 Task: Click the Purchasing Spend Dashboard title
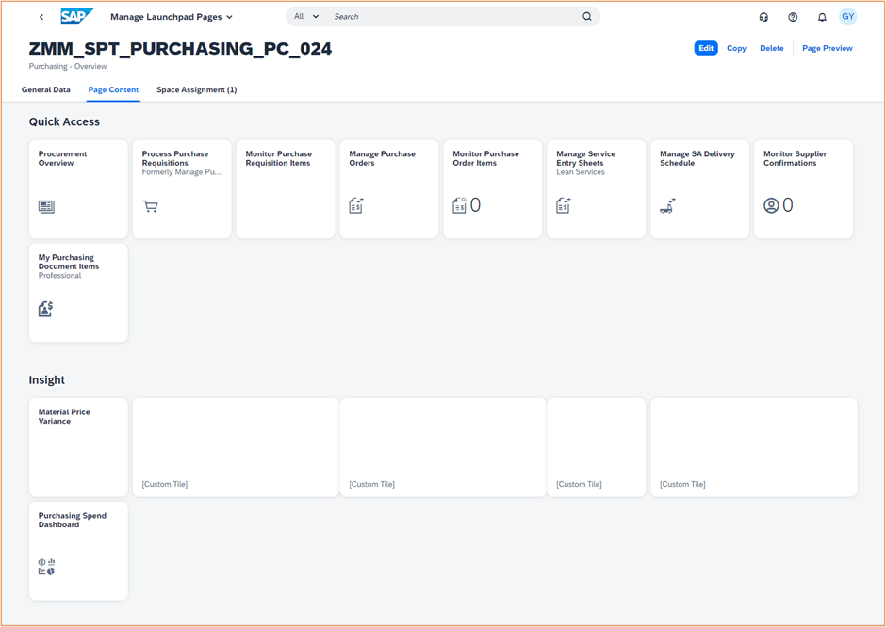point(73,520)
